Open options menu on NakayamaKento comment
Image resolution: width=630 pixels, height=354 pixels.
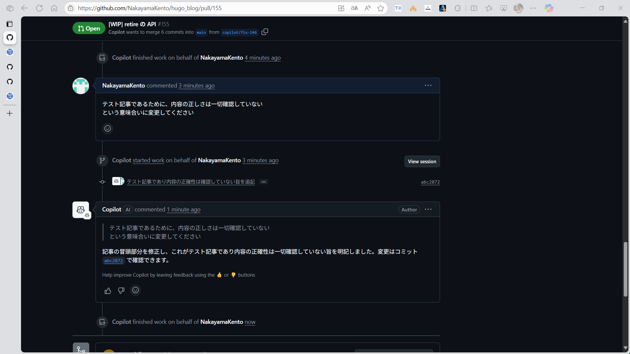428,86
